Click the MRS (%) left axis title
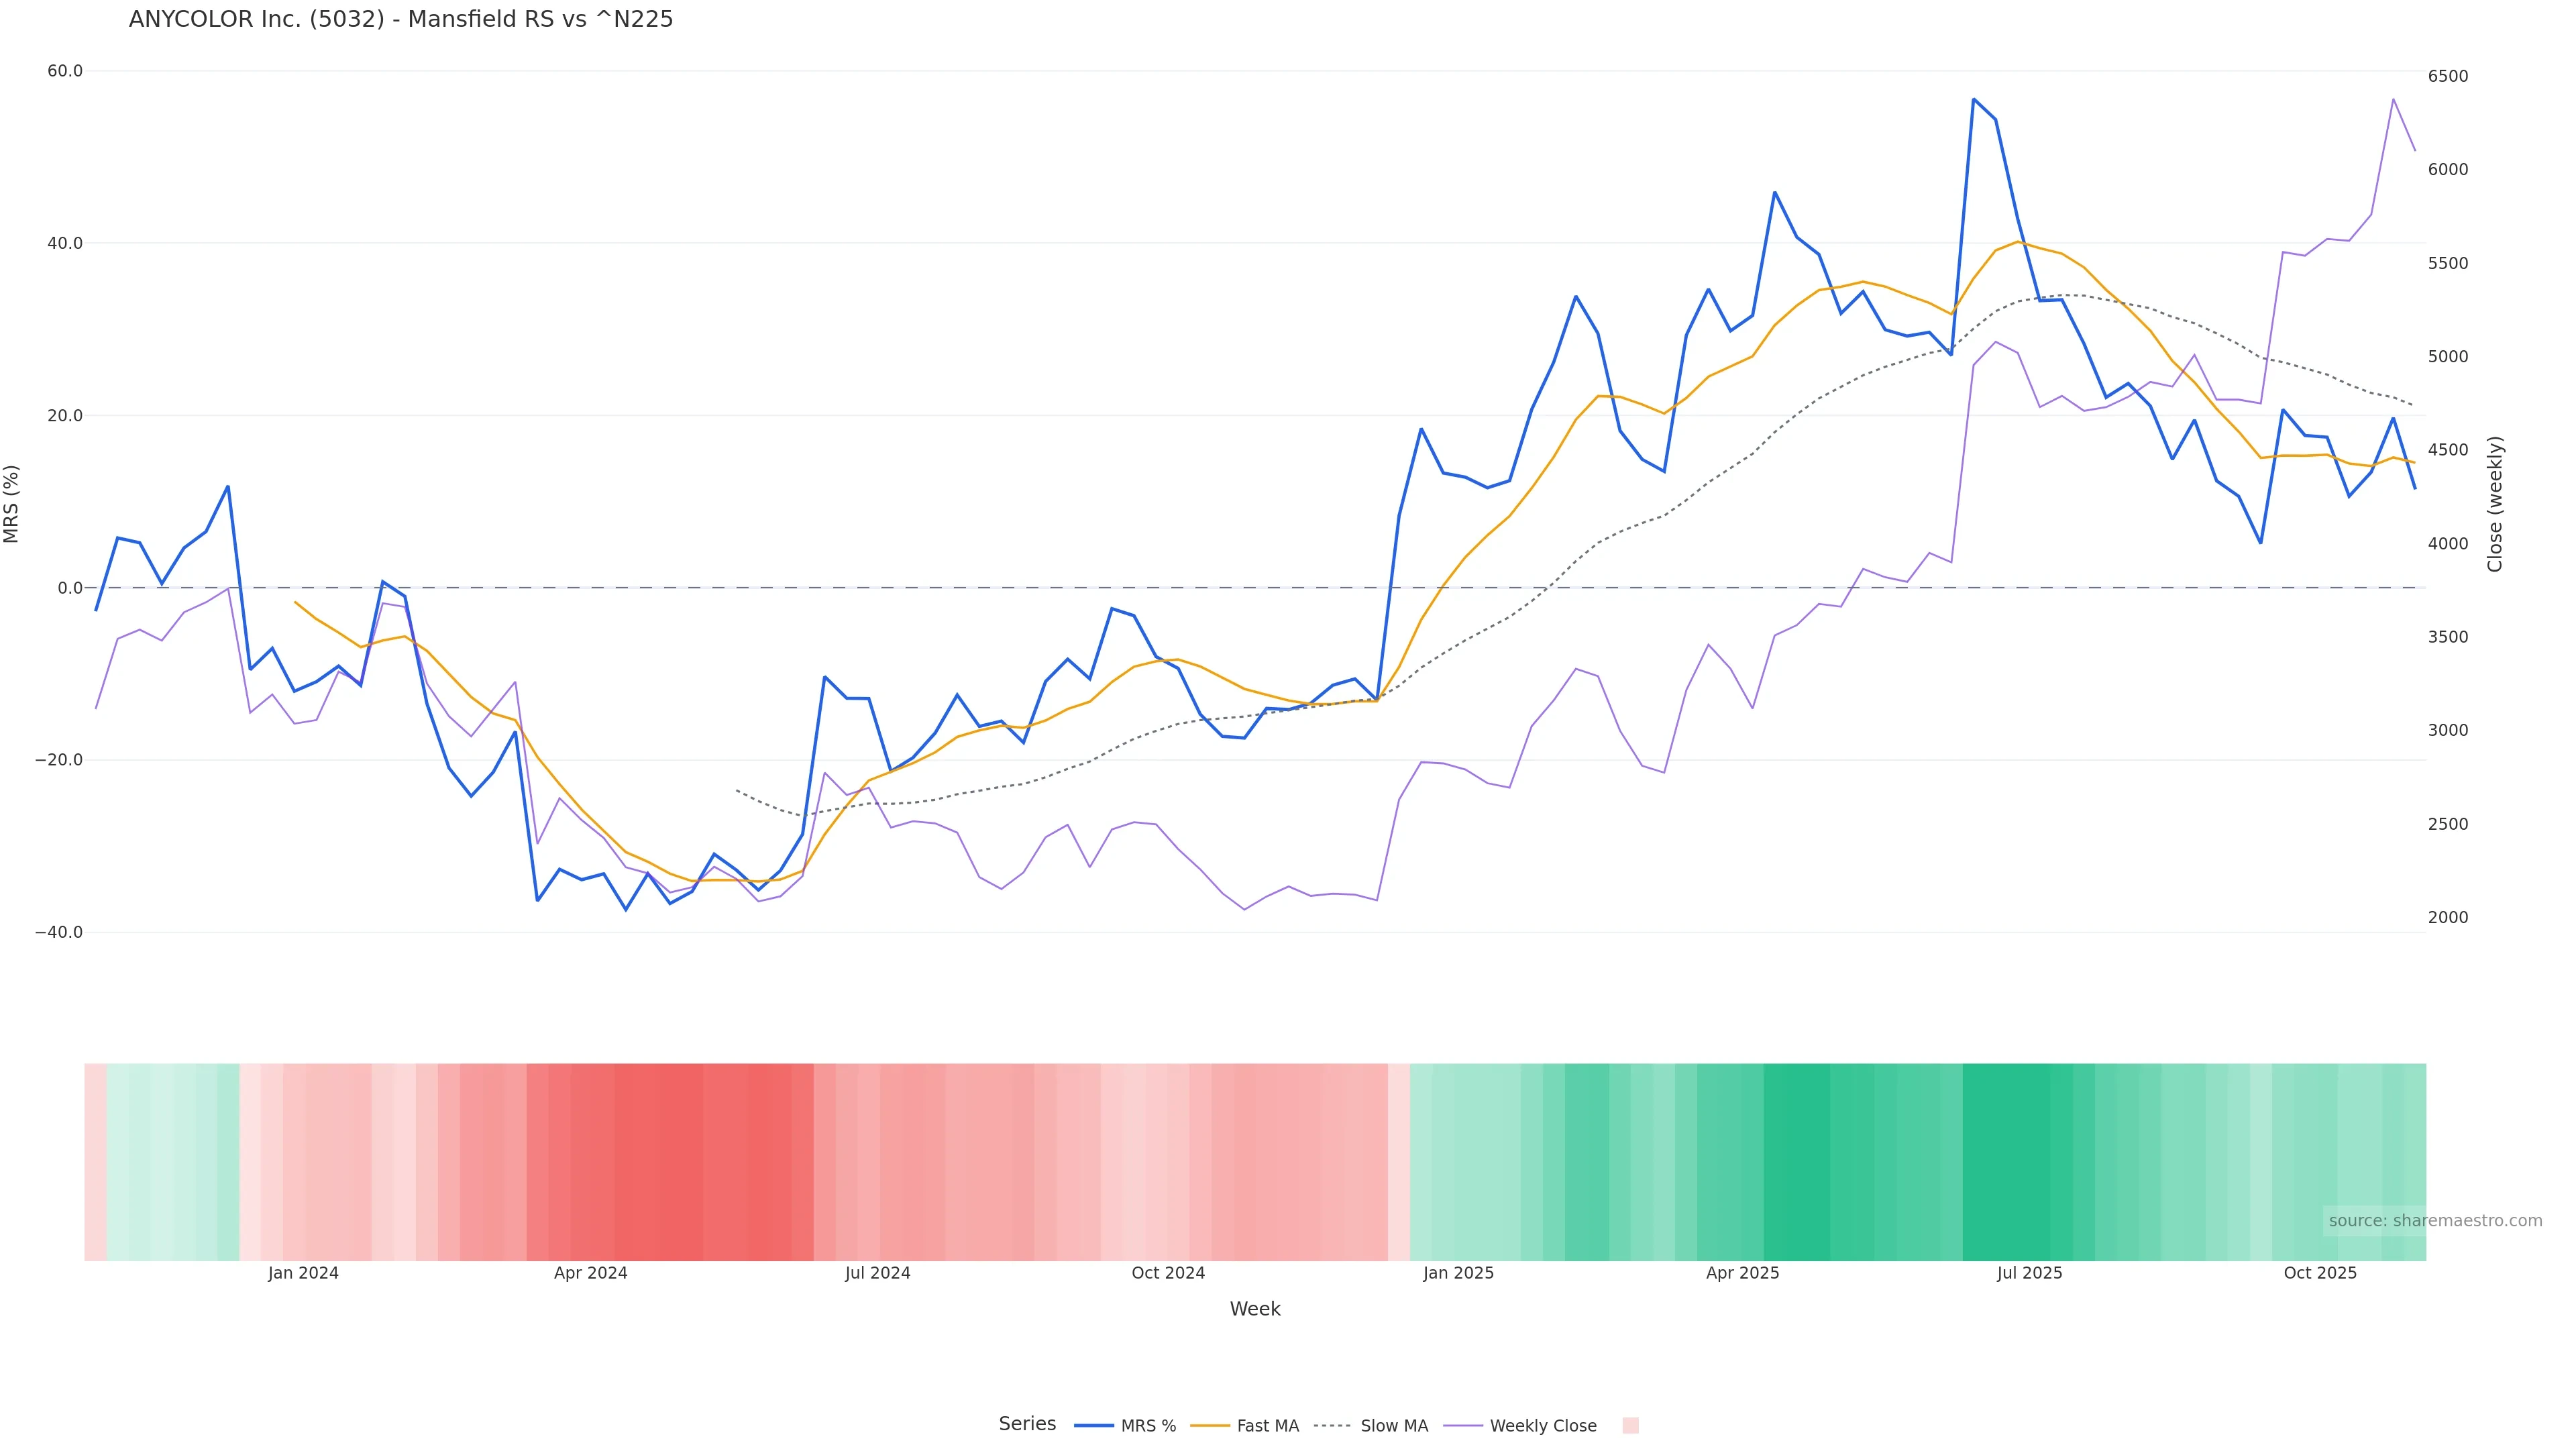2576x1449 pixels. pos(12,504)
